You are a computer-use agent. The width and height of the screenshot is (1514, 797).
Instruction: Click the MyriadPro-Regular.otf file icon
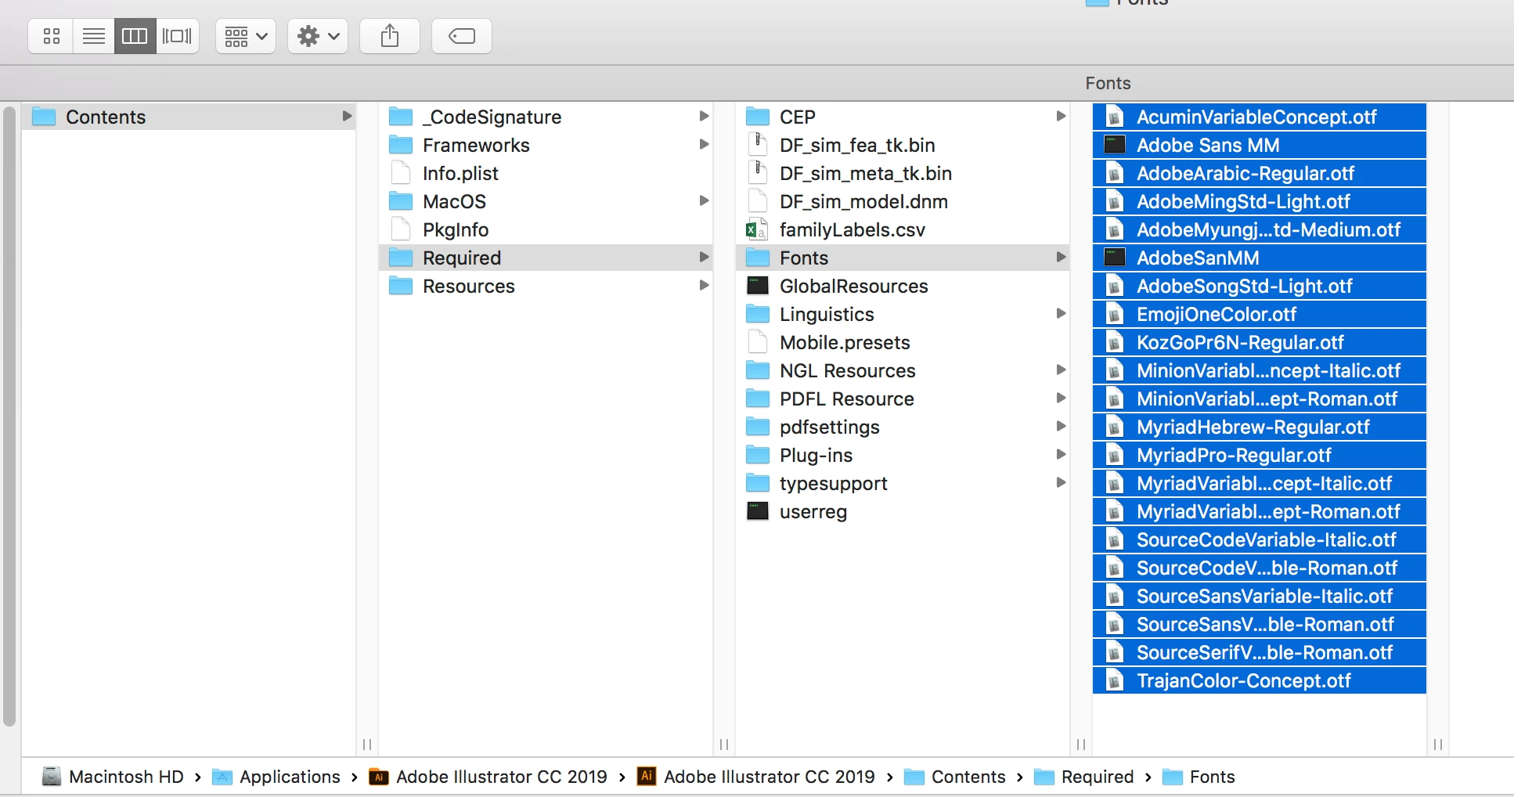(x=1115, y=455)
